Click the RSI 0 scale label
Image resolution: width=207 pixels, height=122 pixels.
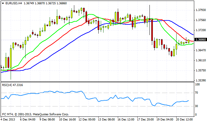point(196,115)
